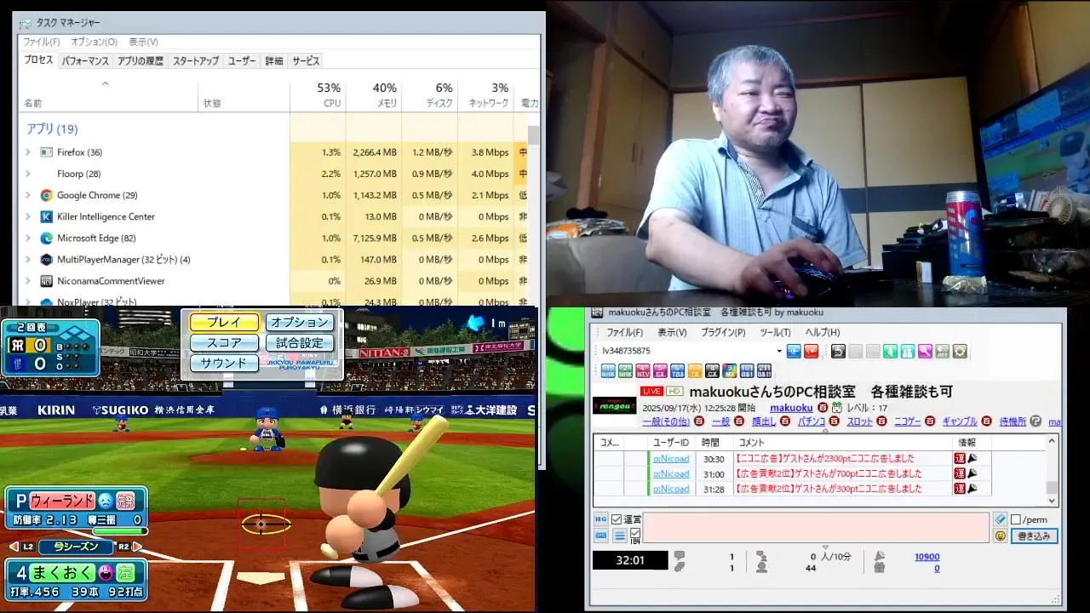Click the blue tag icon beside /perm
The height and width of the screenshot is (613, 1090).
pos(1000,519)
